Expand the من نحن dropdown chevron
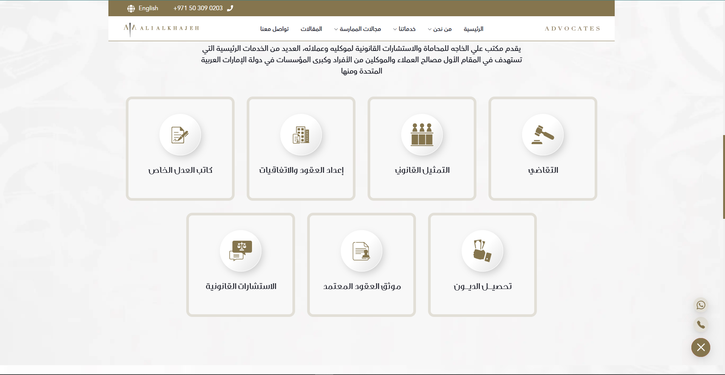 pos(430,29)
